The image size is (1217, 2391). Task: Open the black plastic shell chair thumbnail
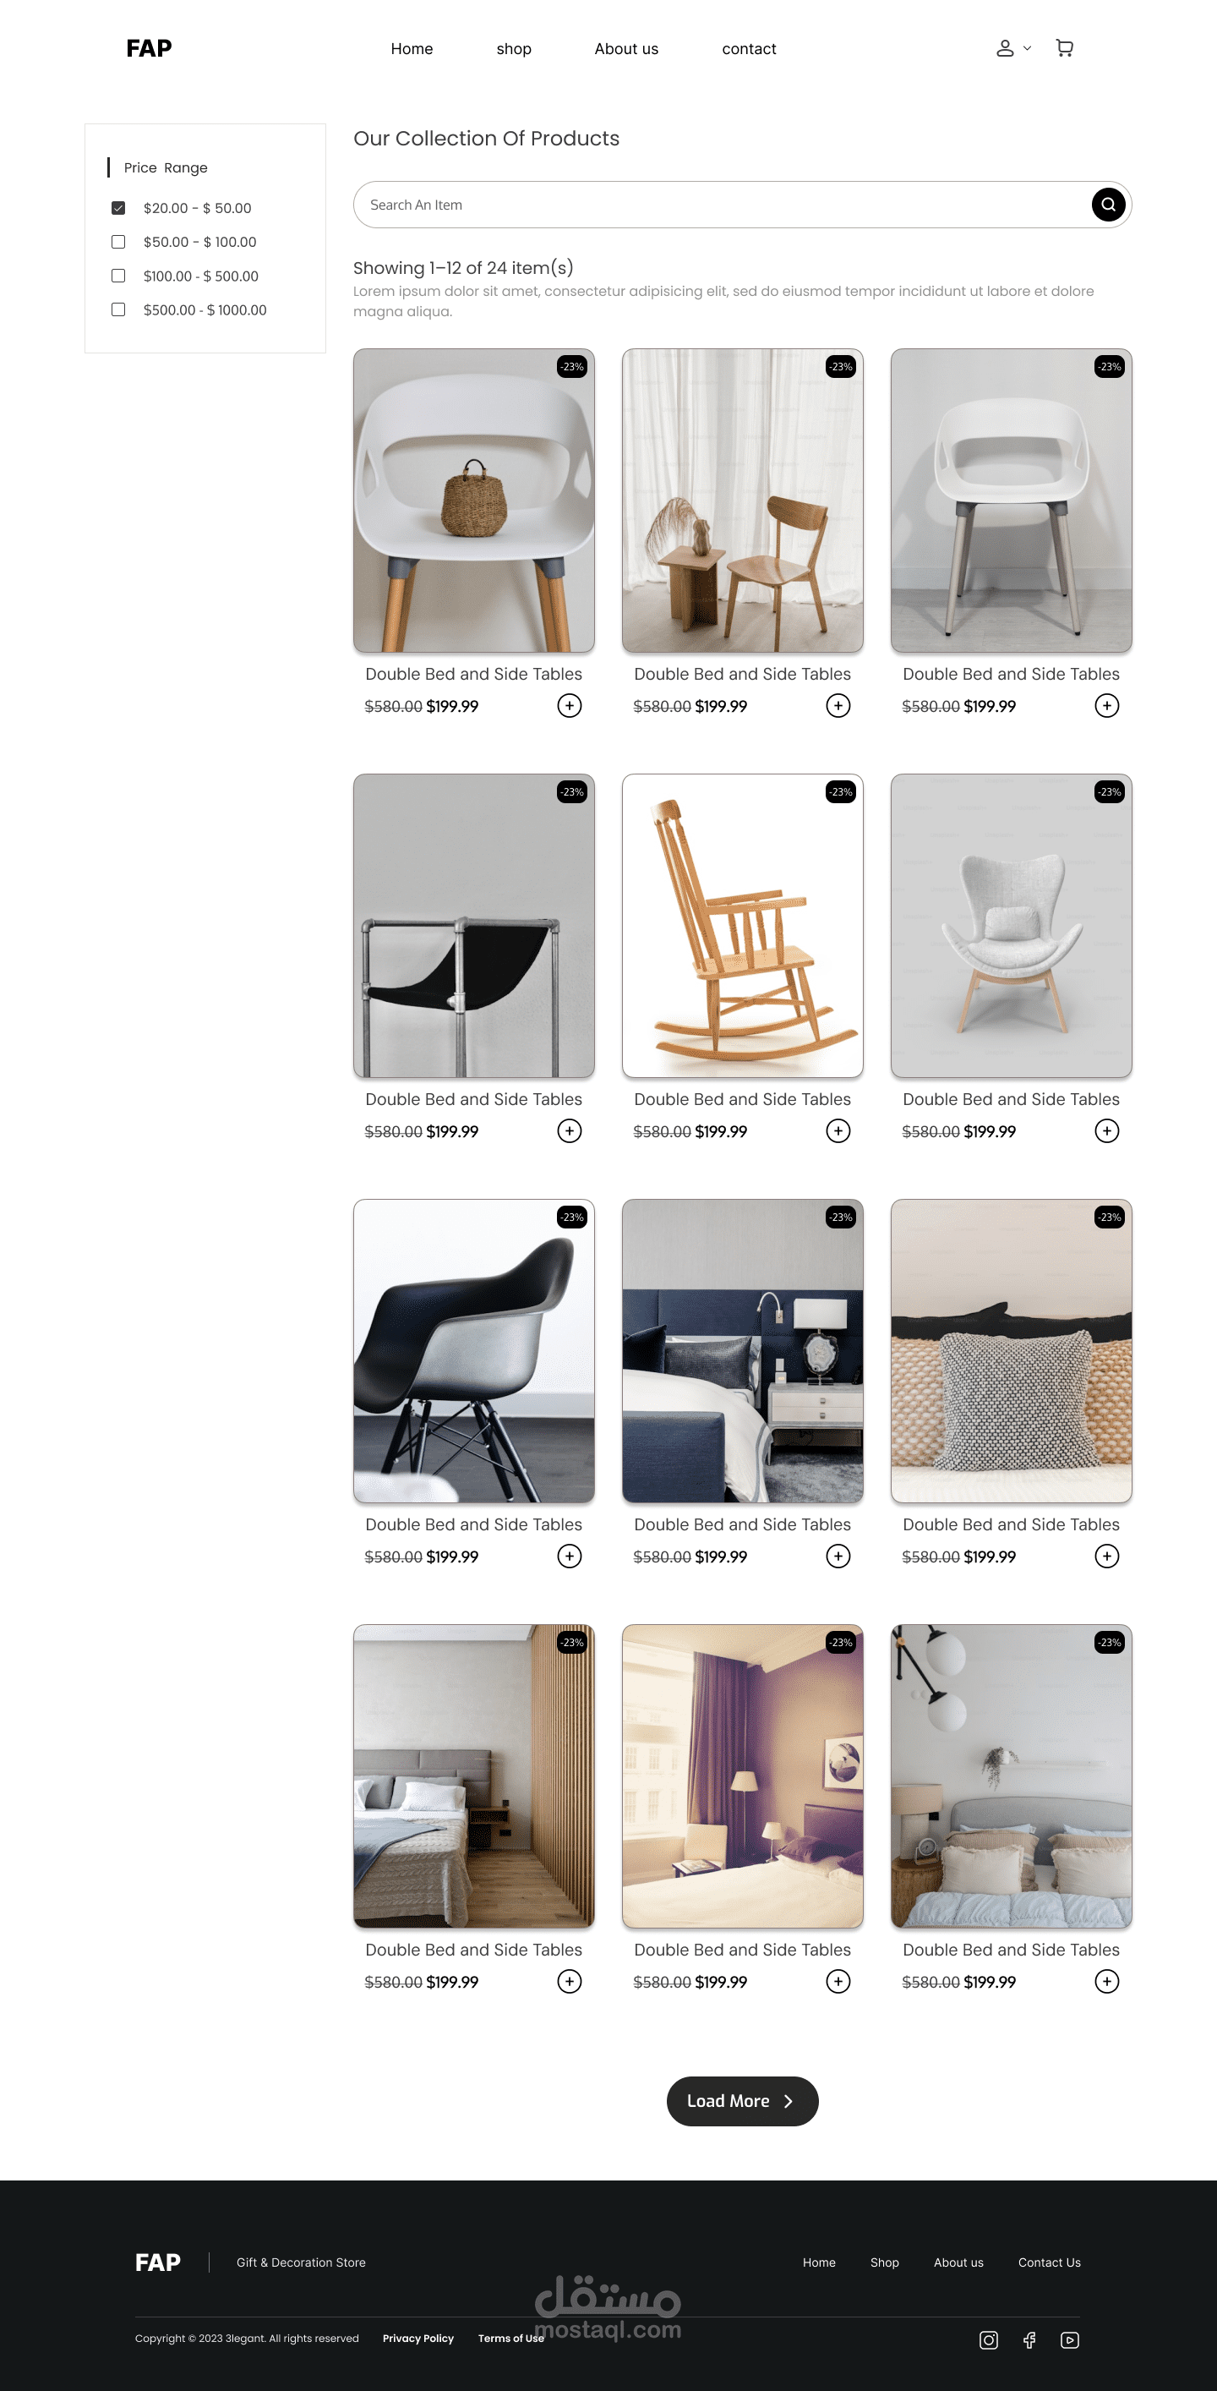[x=473, y=1350]
